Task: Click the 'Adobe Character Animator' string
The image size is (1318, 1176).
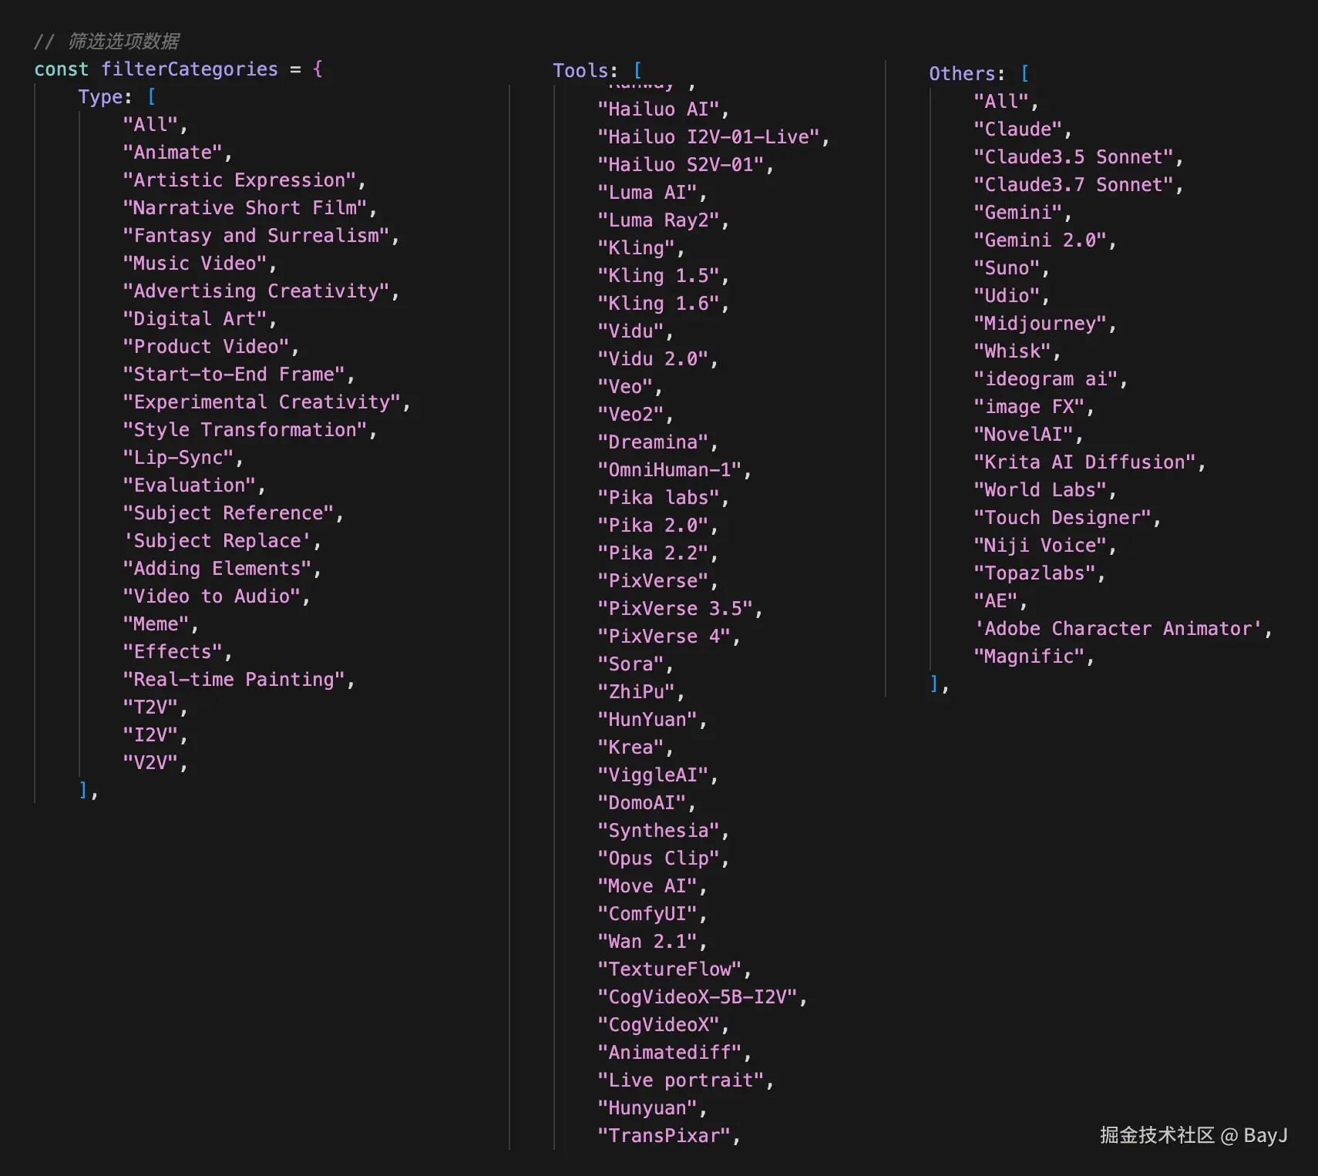Action: [x=1118, y=629]
